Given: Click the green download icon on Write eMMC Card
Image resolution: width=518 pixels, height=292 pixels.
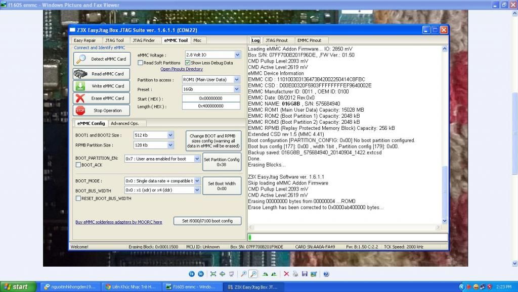Looking at the screenshot, I should click(x=80, y=86).
